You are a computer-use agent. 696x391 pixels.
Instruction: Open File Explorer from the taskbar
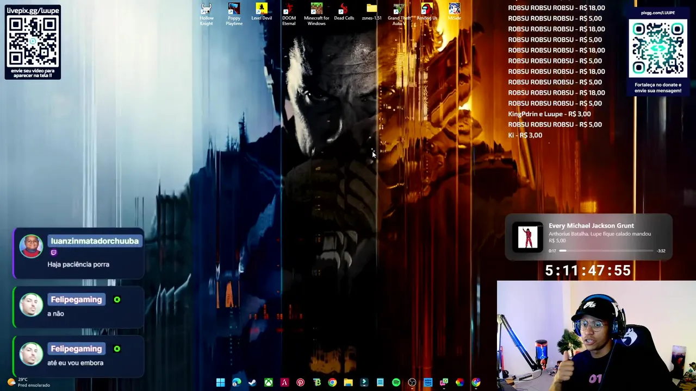coord(348,382)
